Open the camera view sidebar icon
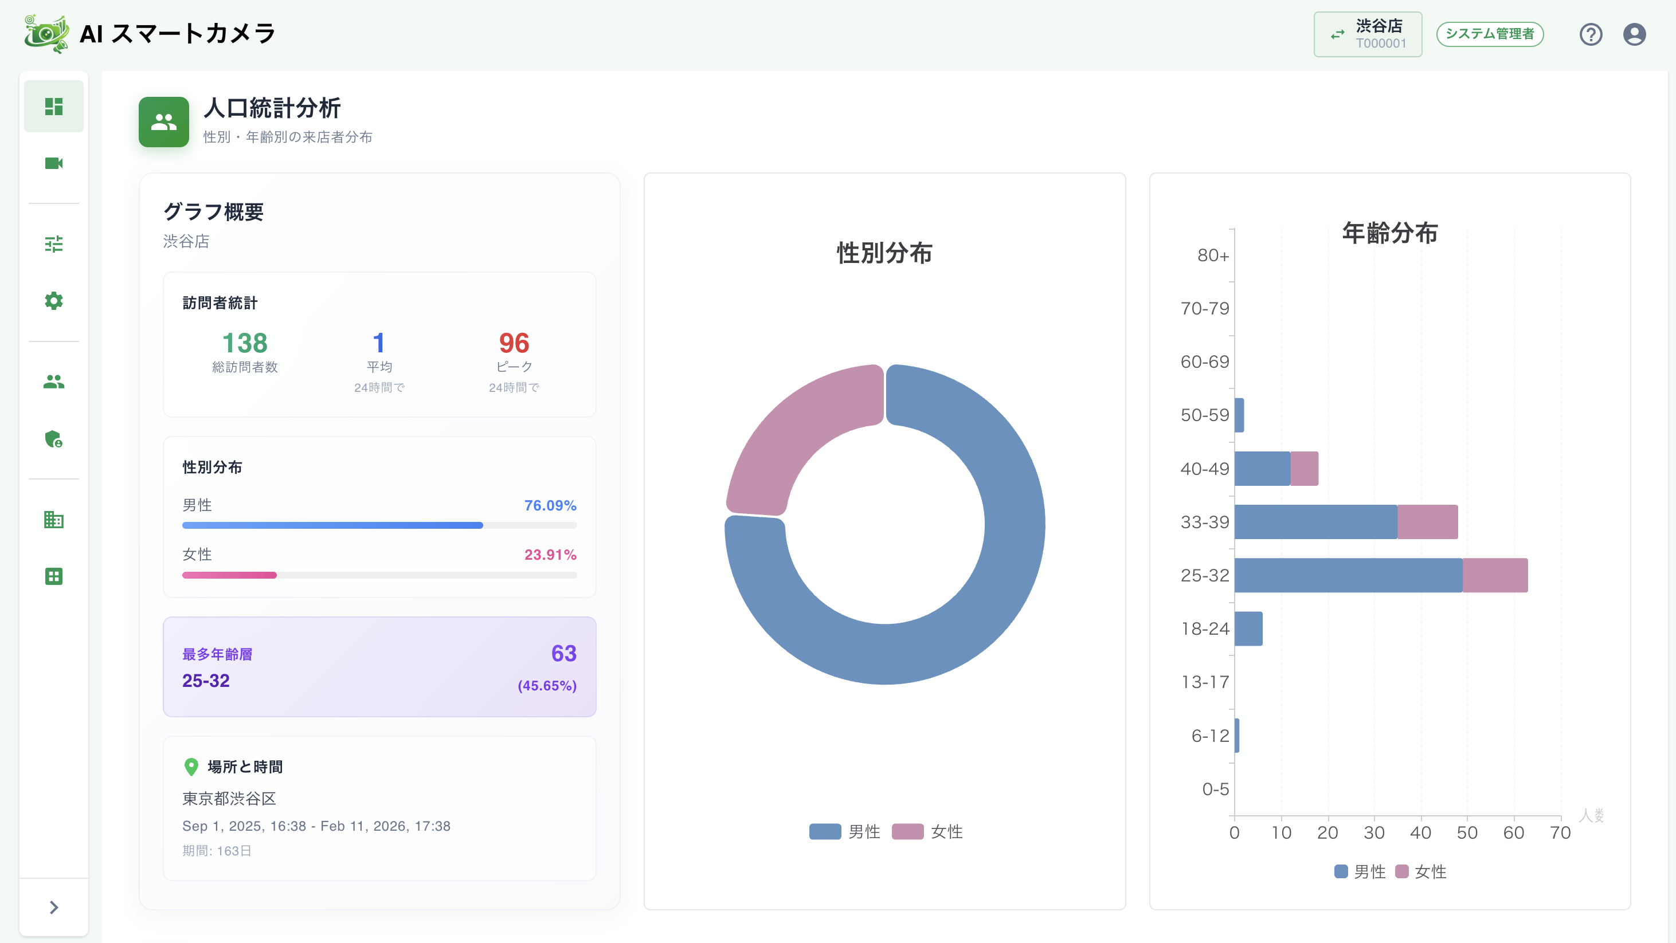Viewport: 1676px width, 943px height. 53,163
